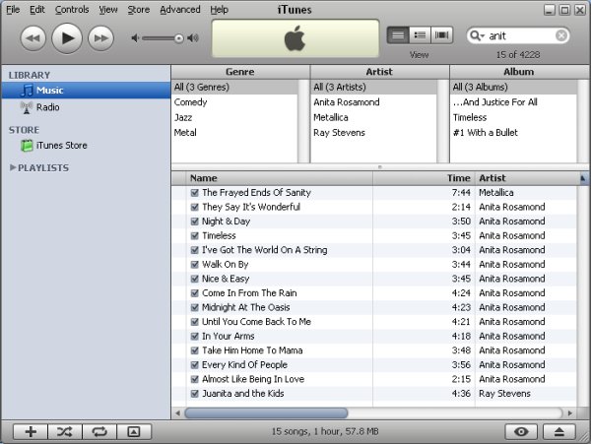
Task: Hide the browser with the eye button
Action: click(521, 431)
